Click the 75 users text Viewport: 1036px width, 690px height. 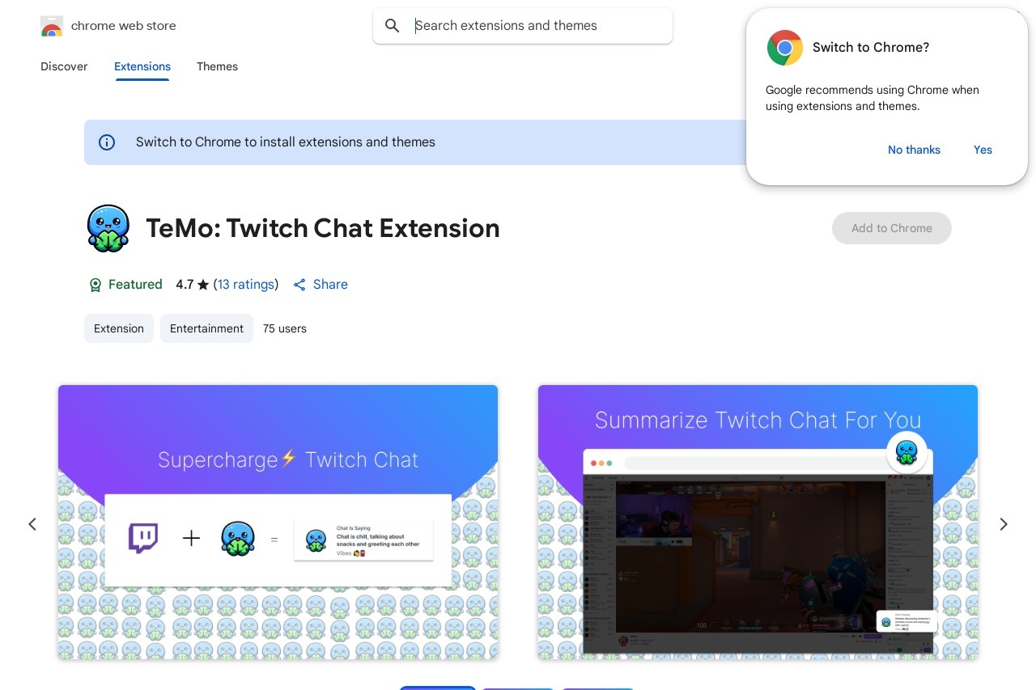[285, 328]
